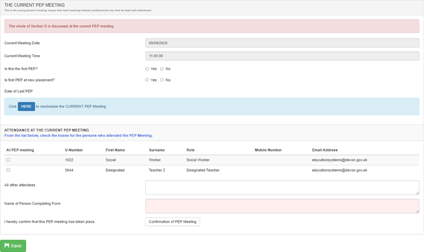Click the 'Designated Teacher' role cell

203,170
